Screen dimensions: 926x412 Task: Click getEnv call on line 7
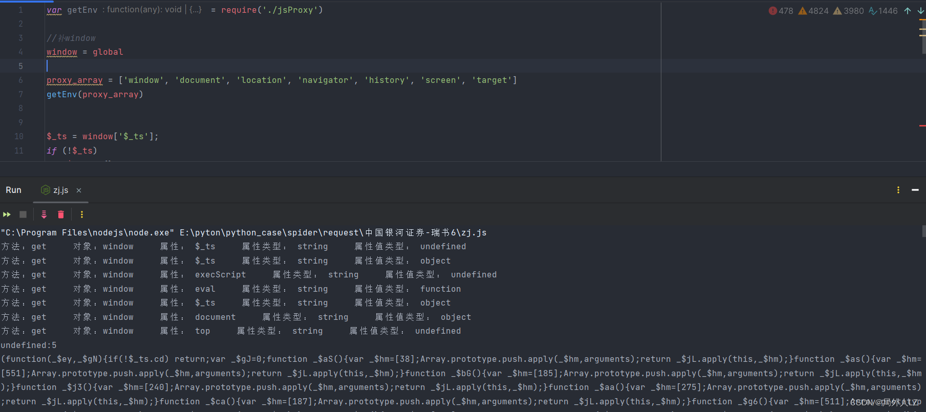click(62, 95)
